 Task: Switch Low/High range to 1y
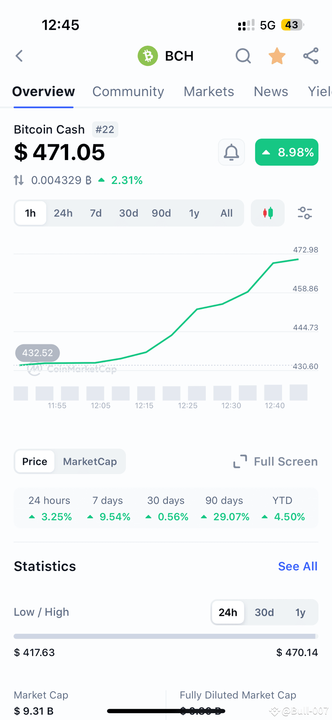[300, 612]
